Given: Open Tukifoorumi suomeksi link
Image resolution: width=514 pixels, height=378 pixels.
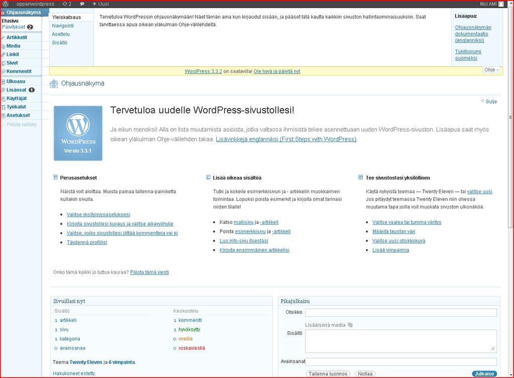Looking at the screenshot, I should tap(468, 55).
